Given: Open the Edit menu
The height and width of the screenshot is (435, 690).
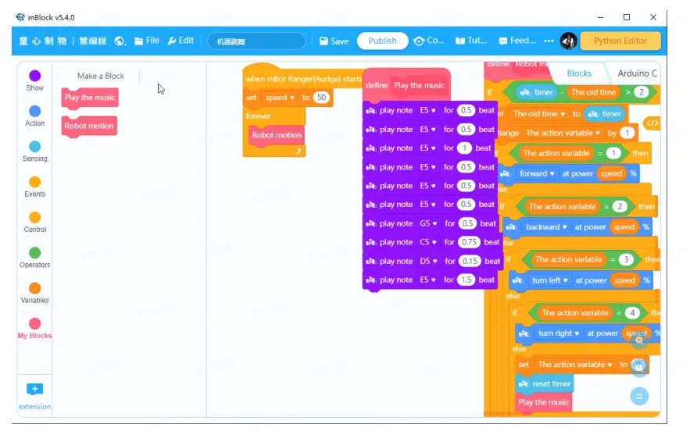Looking at the screenshot, I should pyautogui.click(x=181, y=41).
